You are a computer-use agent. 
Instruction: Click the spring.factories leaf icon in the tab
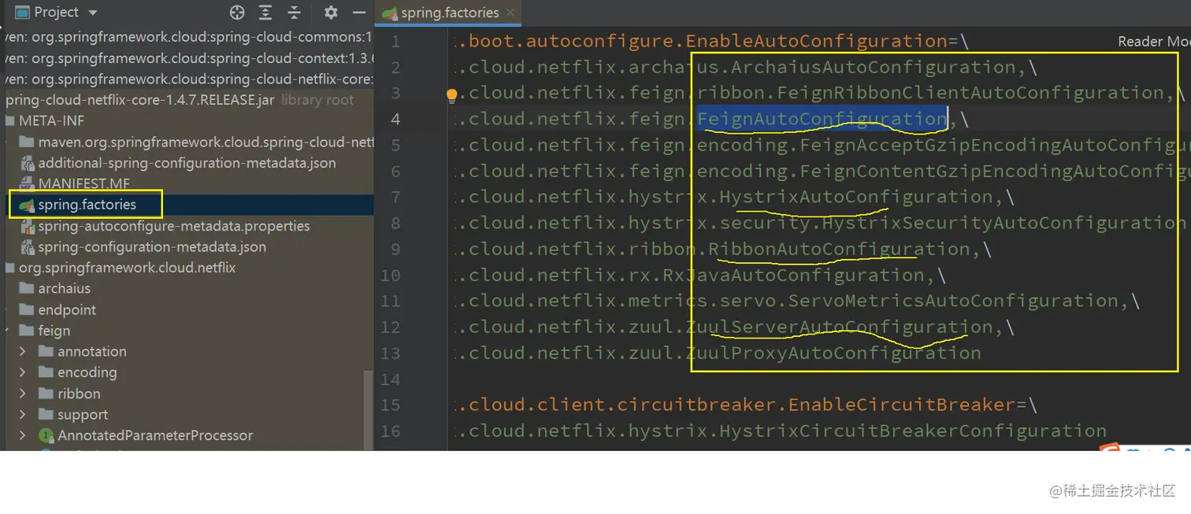389,13
